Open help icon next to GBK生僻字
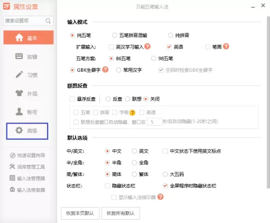 tap(105, 70)
